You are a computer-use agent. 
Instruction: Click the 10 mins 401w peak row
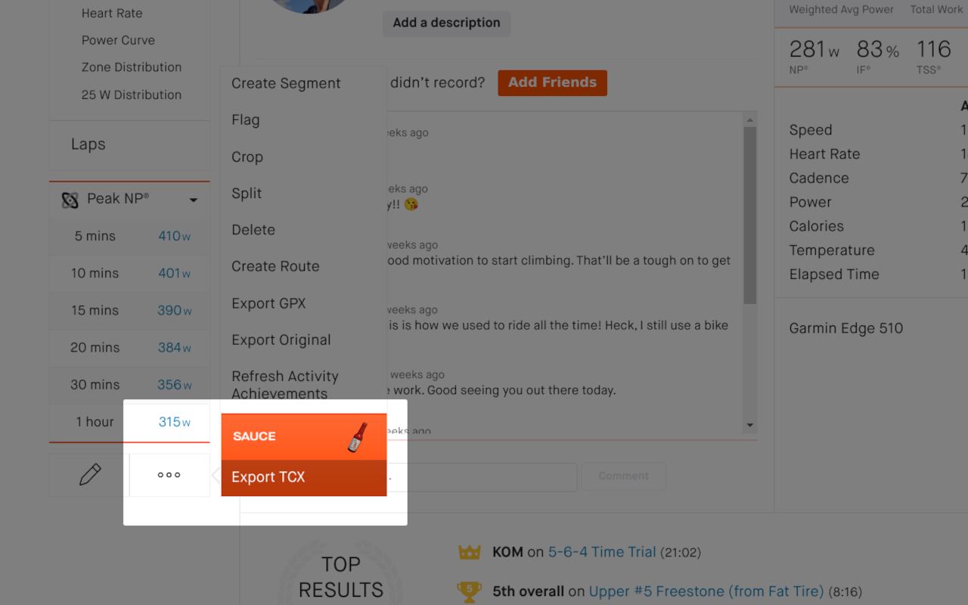point(129,274)
